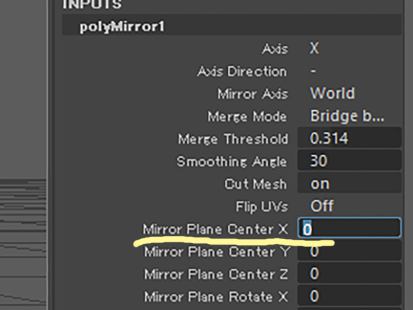Change Mirror Axis World setting
The width and height of the screenshot is (413, 310).
tap(332, 93)
